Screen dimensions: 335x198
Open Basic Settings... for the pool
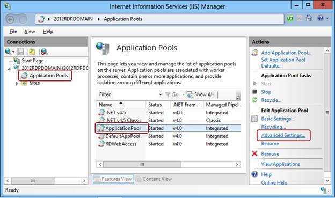pyautogui.click(x=278, y=119)
